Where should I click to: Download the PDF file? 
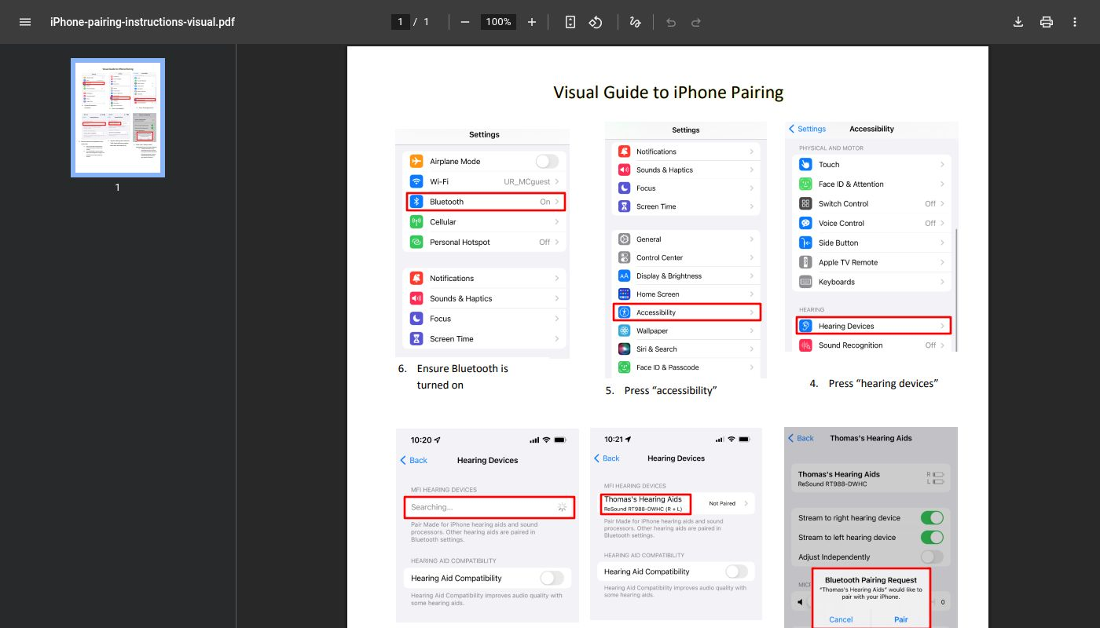click(1018, 22)
